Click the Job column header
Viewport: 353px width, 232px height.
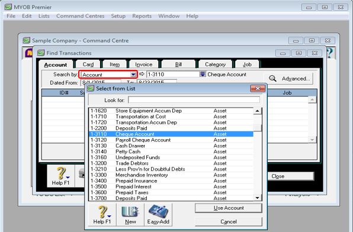(x=287, y=93)
